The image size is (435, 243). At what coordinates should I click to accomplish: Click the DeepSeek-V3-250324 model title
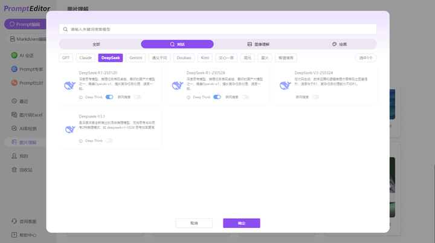pyautogui.click(x=314, y=73)
